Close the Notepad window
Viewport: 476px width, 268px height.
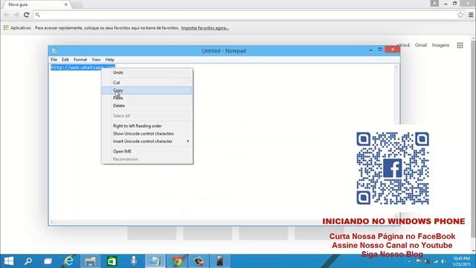click(392, 50)
